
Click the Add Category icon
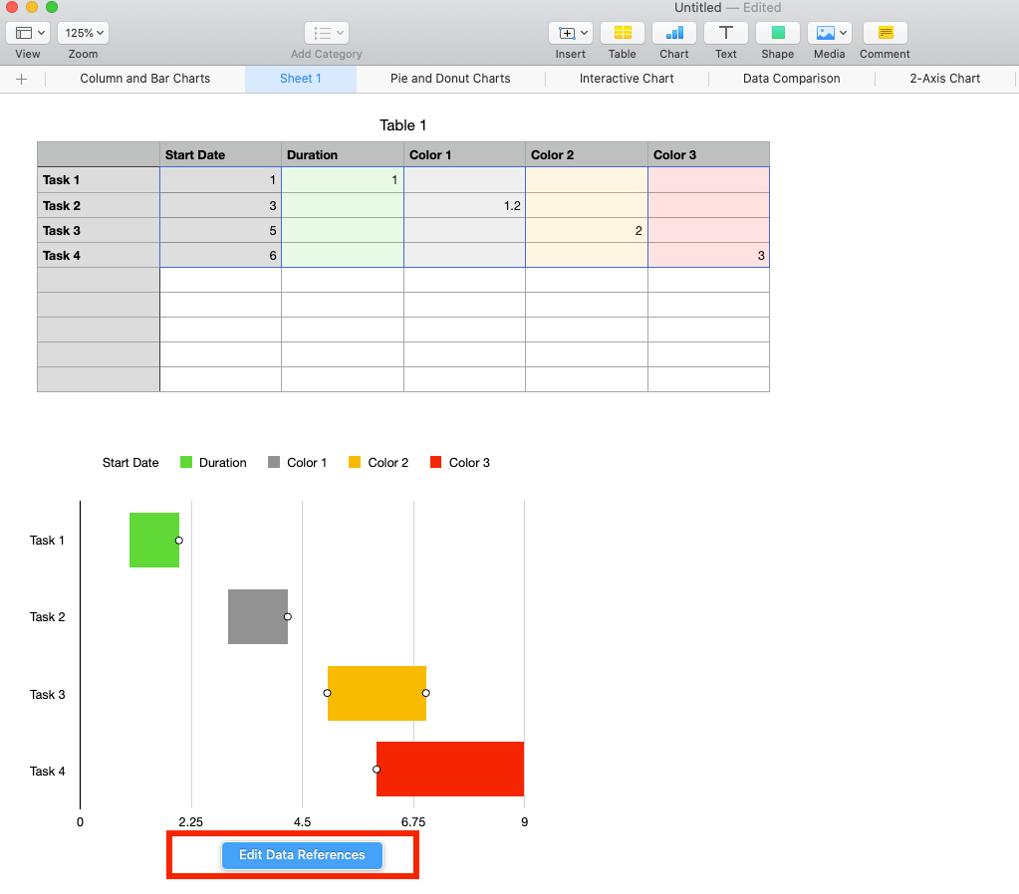325,32
